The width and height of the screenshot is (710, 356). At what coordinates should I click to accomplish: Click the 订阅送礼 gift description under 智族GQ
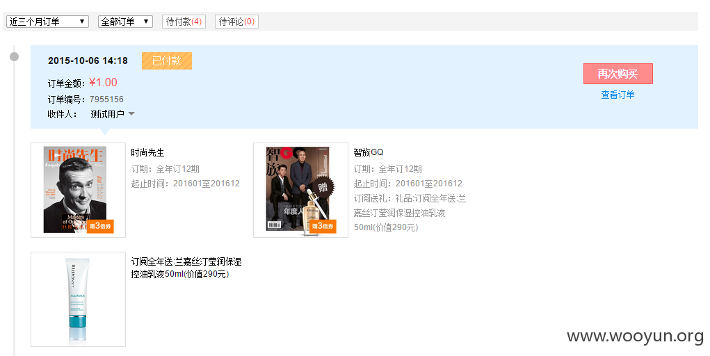410,213
